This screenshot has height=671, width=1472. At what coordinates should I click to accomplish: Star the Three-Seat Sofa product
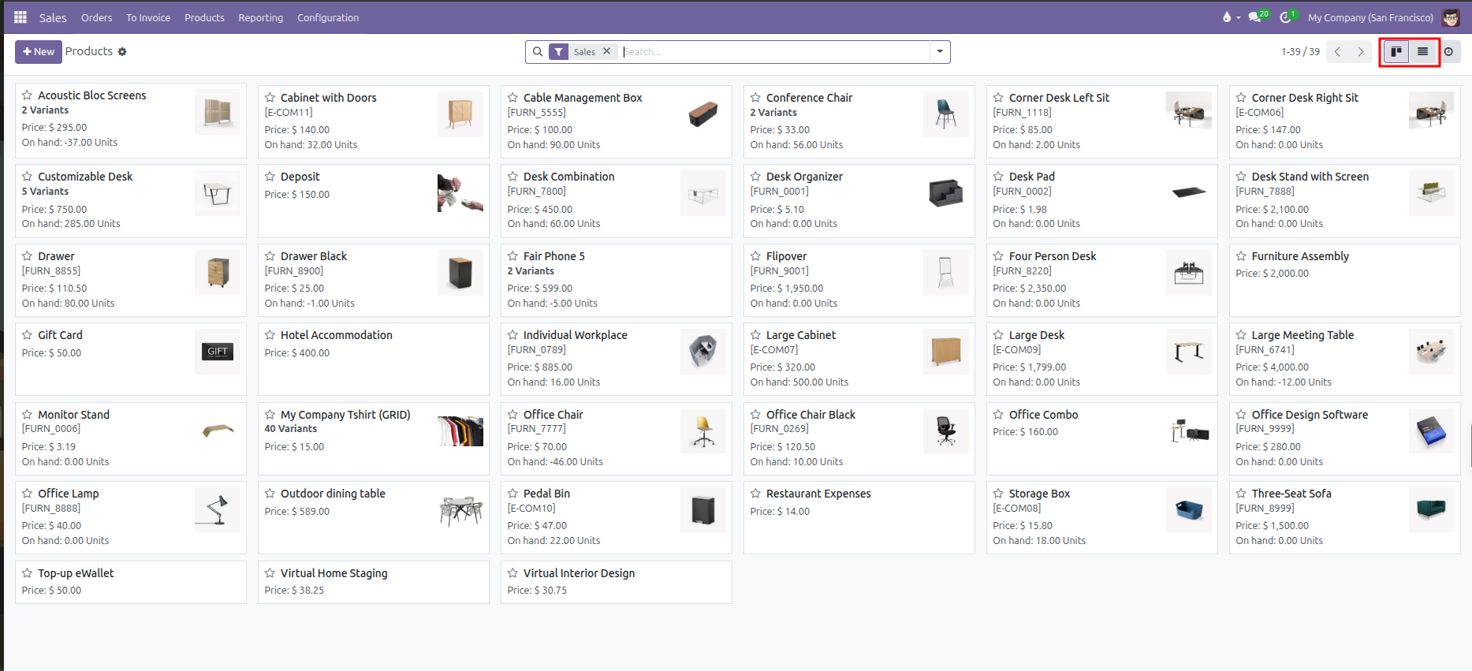1242,494
